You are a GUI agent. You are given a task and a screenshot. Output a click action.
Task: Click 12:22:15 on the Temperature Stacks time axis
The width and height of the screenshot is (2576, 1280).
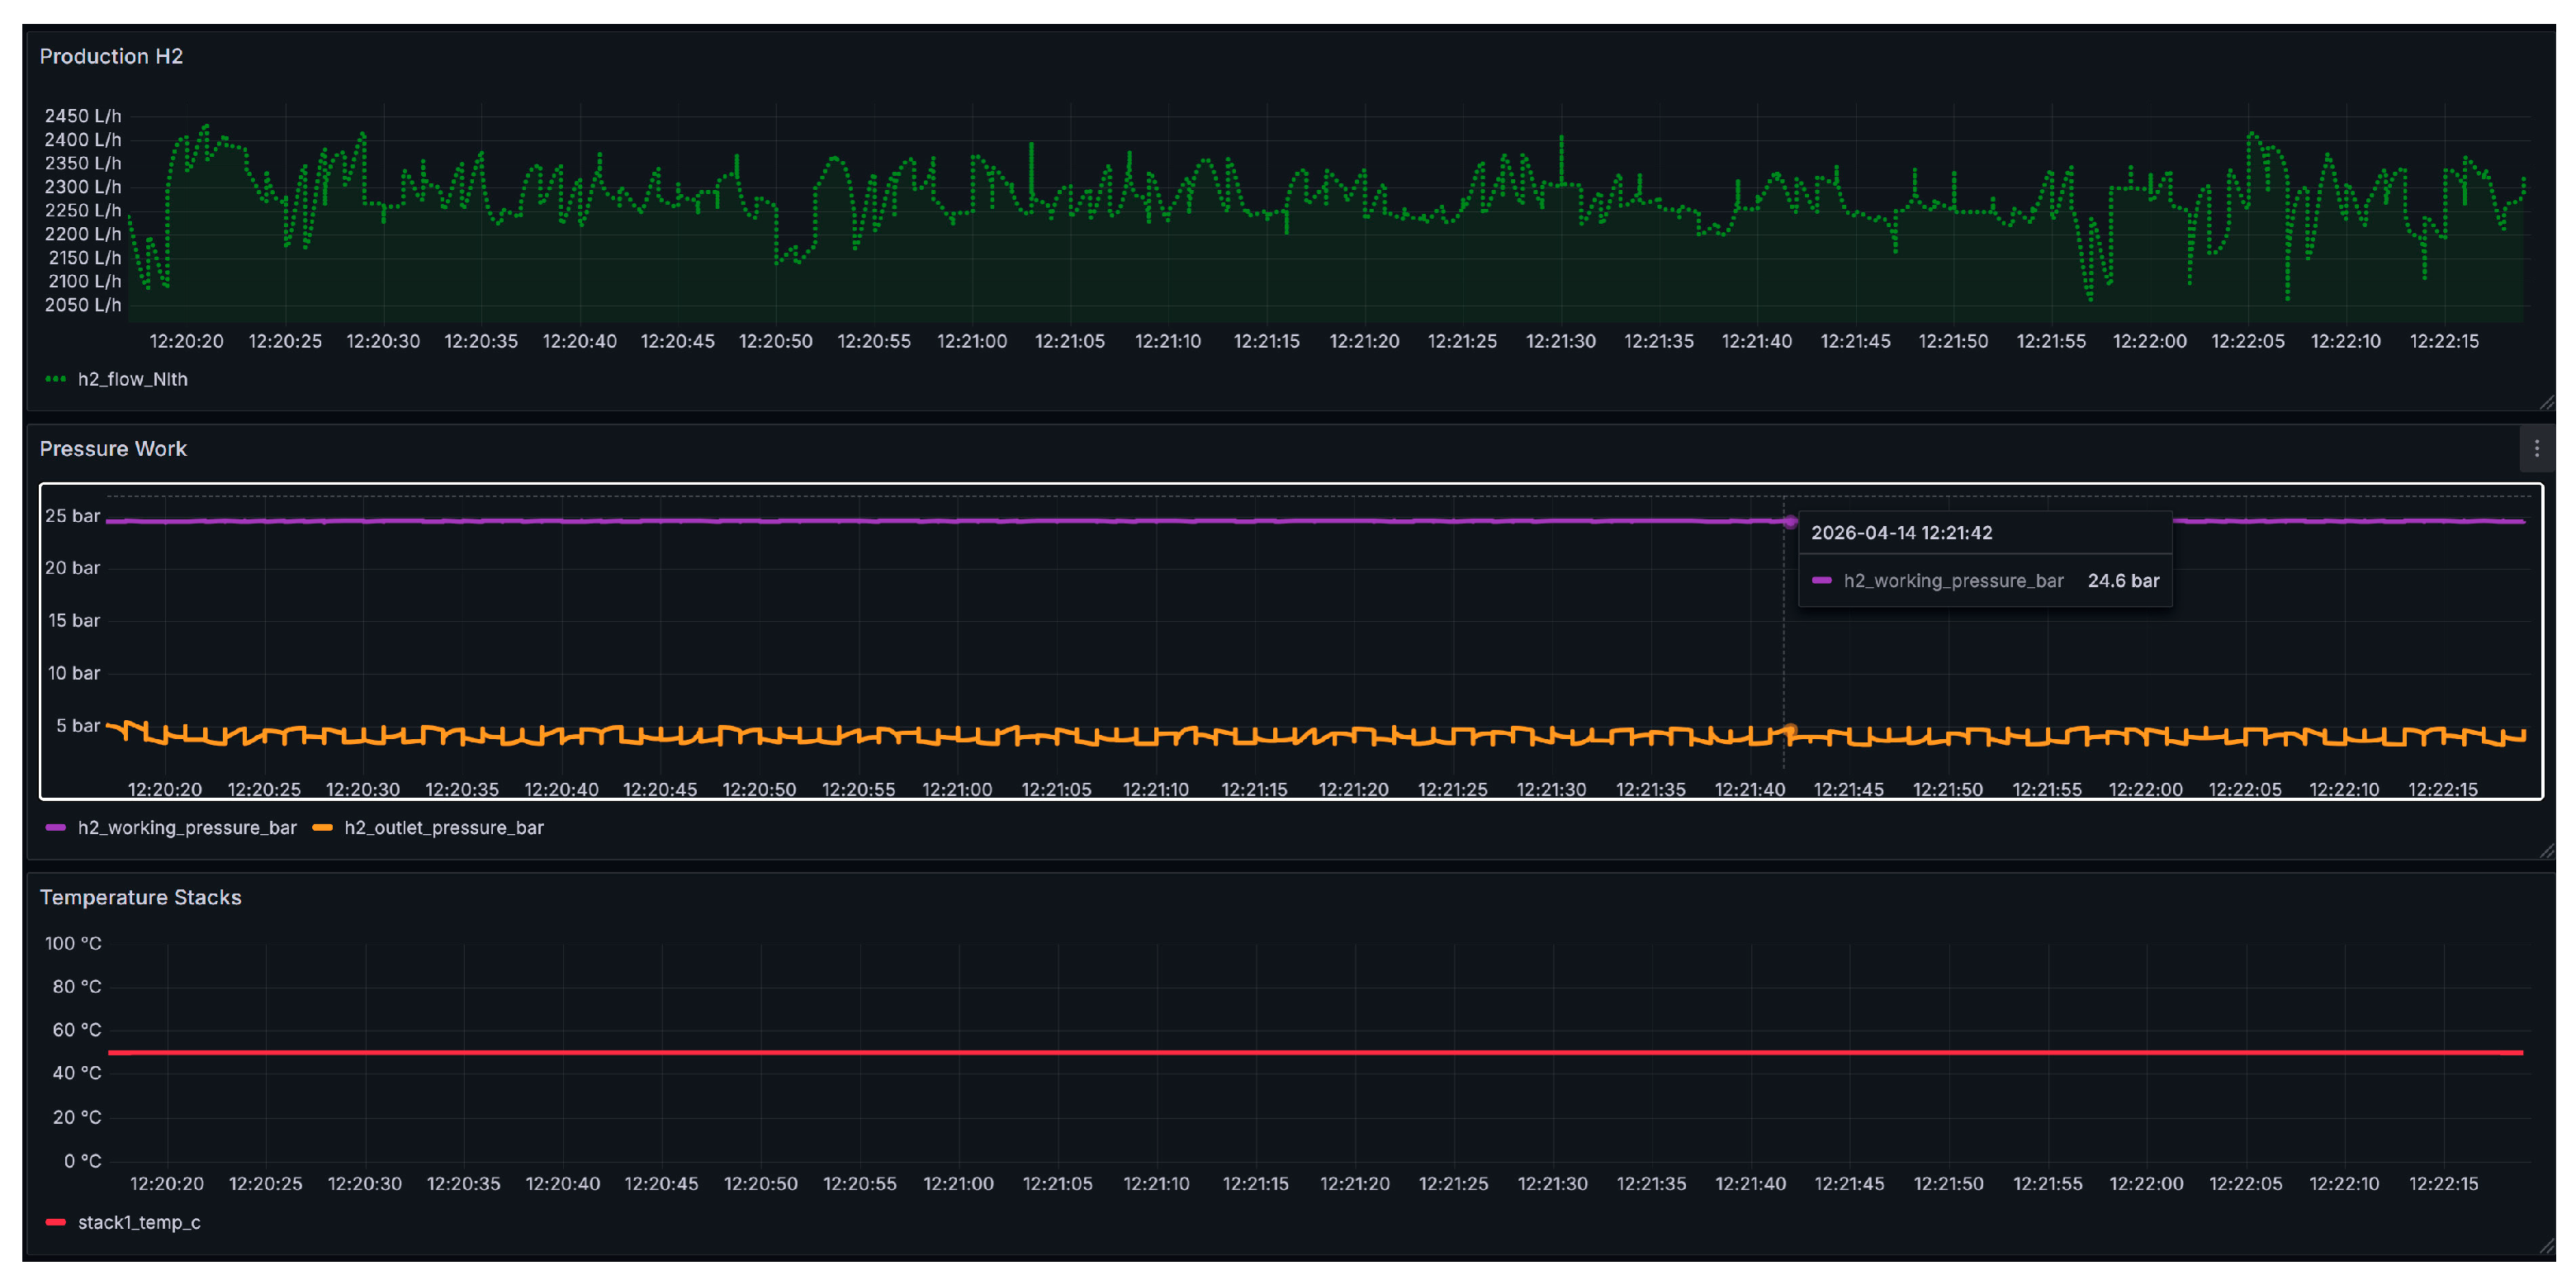[x=2443, y=1184]
